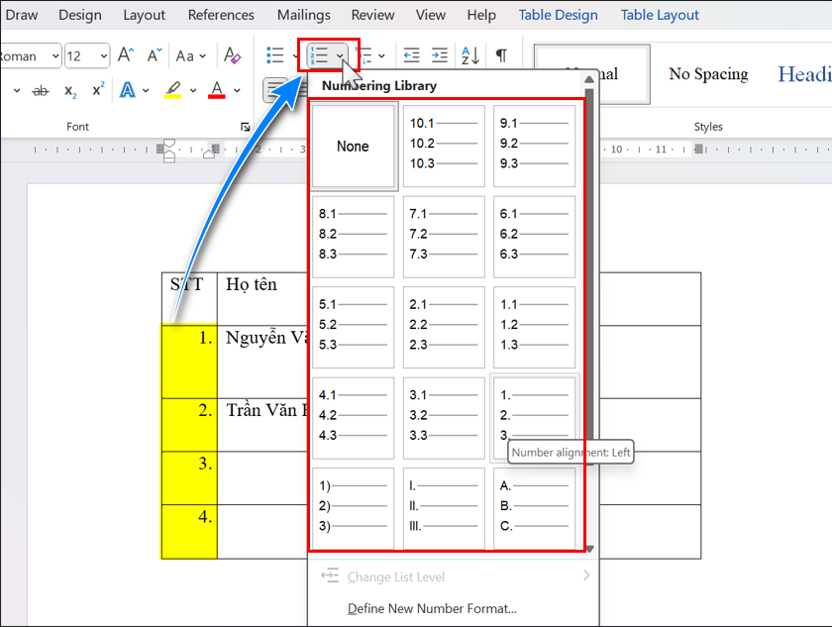Click the Numbering list icon
832x627 pixels.
click(x=319, y=56)
